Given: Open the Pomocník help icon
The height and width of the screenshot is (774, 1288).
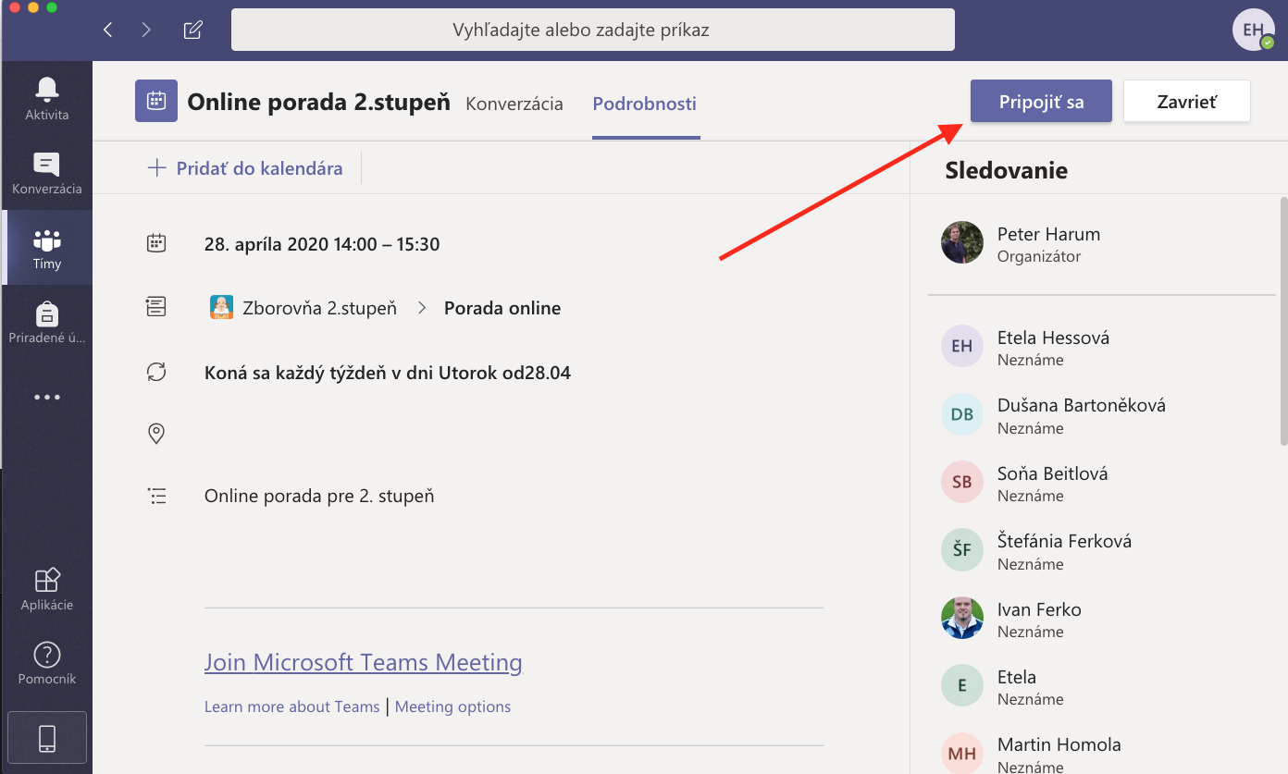Looking at the screenshot, I should tap(46, 664).
